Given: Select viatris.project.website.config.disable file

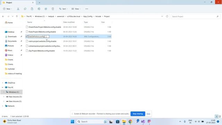Looking at the screenshot, I should [68, 41].
